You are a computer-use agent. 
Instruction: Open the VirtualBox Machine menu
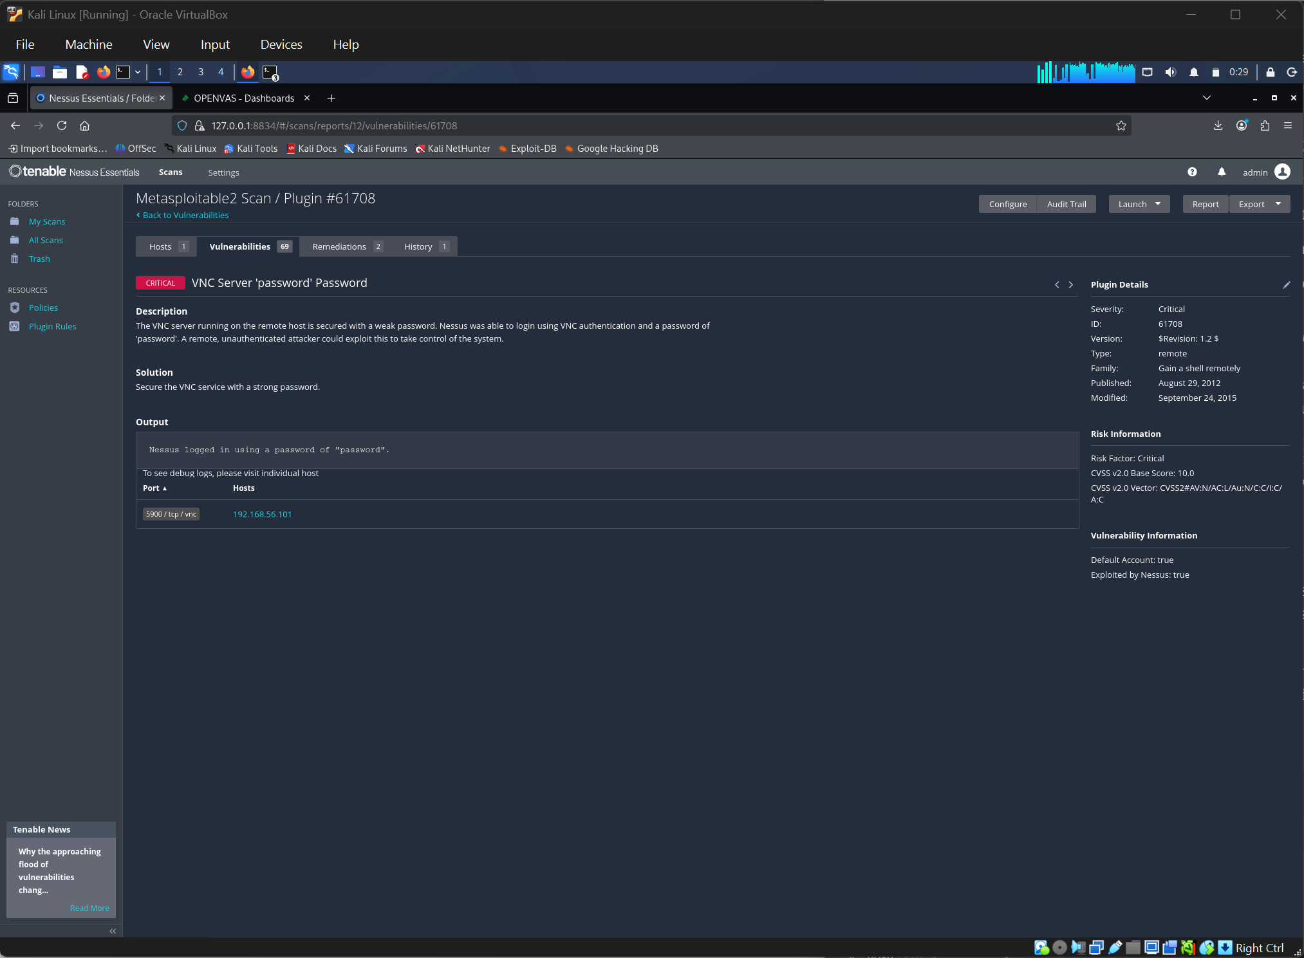pyautogui.click(x=89, y=44)
